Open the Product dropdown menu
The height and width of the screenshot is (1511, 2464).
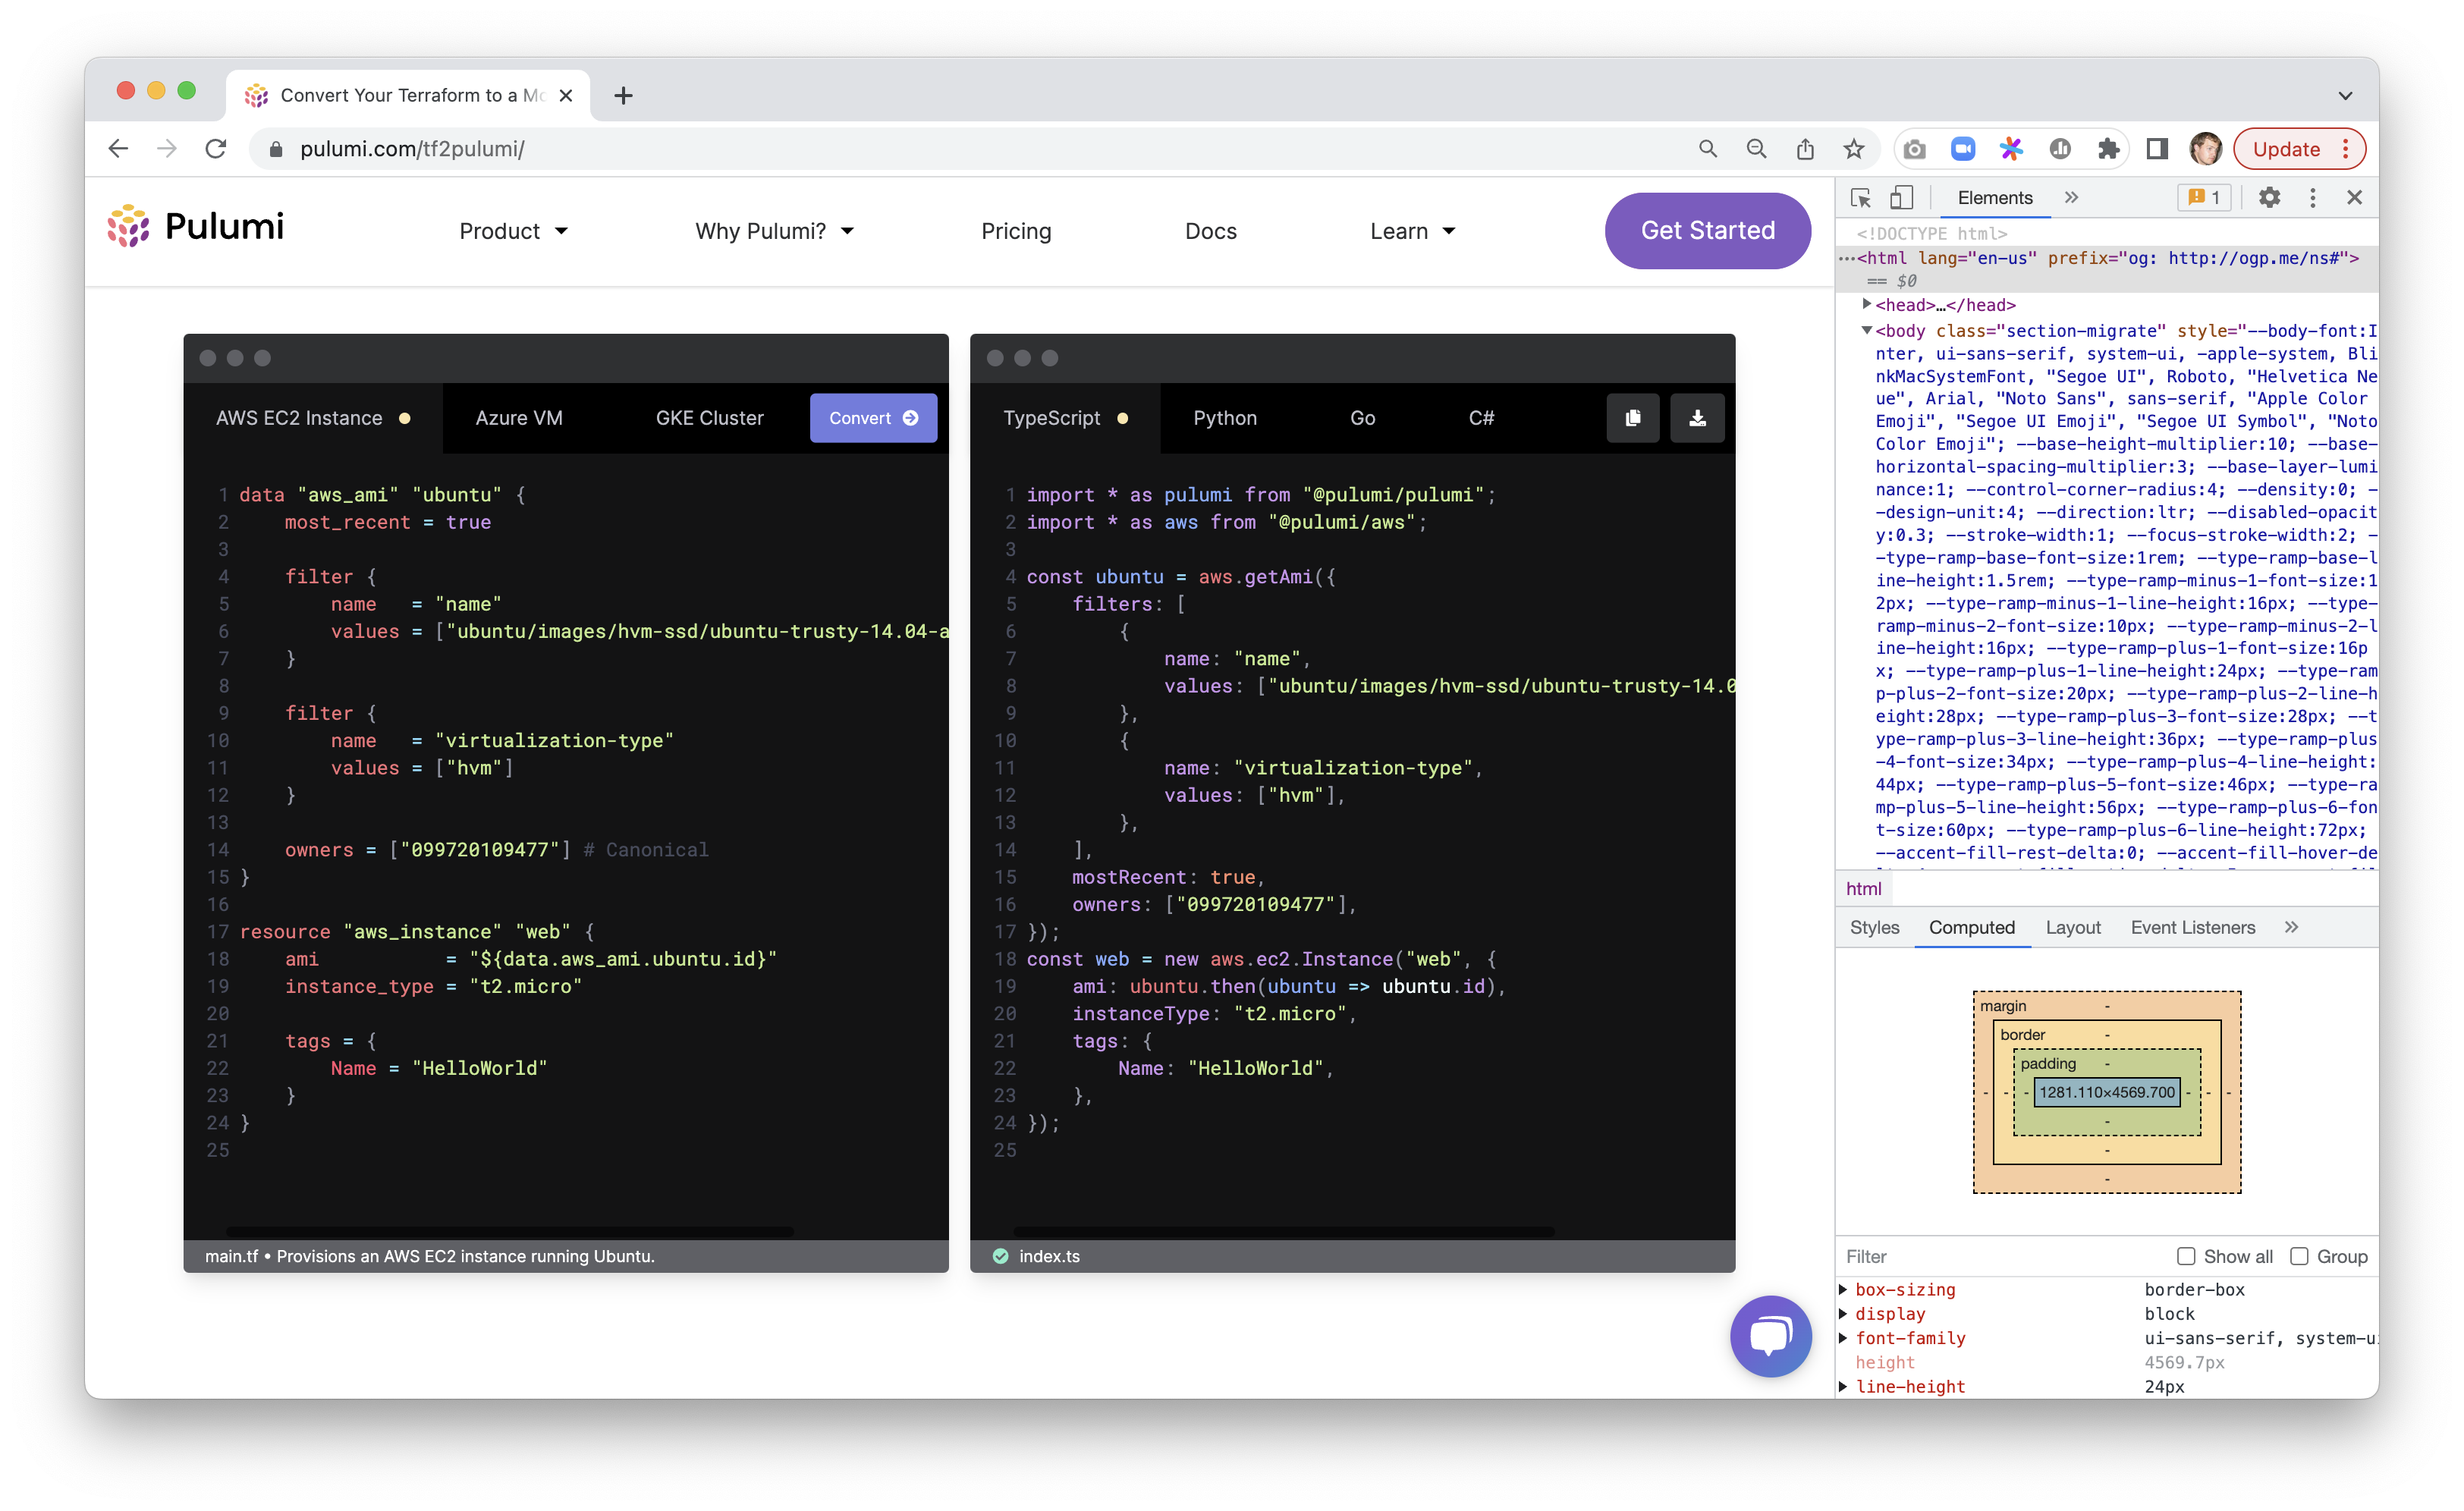(513, 231)
